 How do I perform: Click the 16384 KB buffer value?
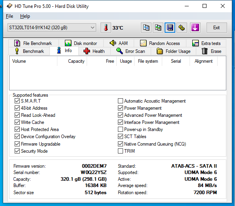(96, 185)
